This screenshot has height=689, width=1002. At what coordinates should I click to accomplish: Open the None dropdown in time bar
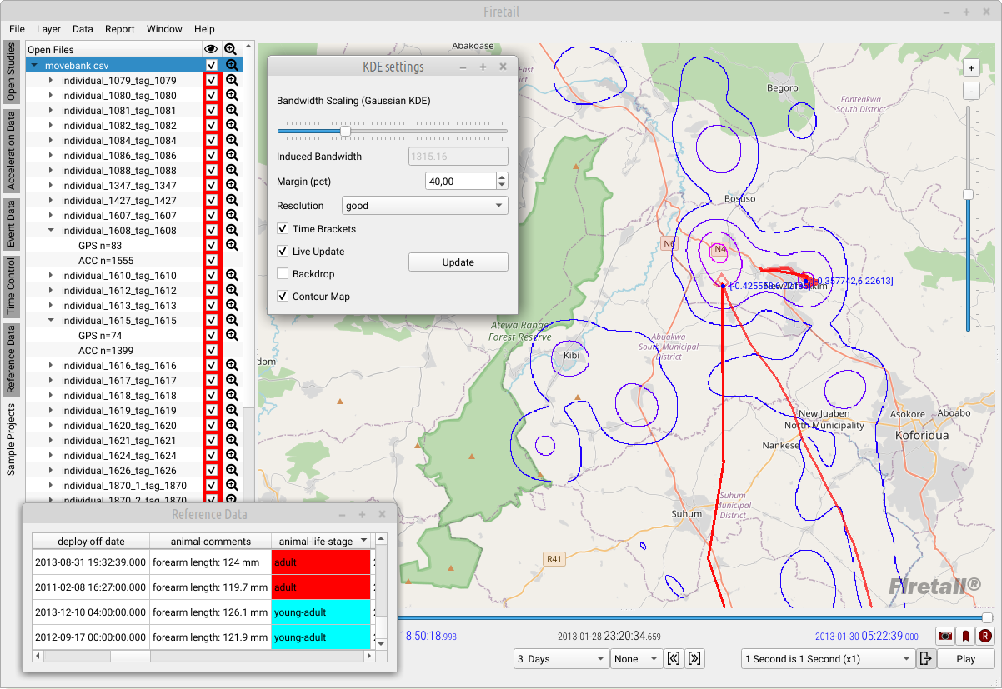pos(637,659)
